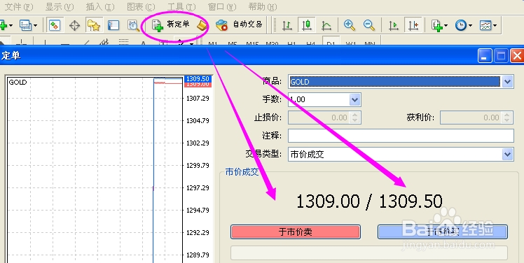Click the New Order (新定单) toolbar button

point(171,24)
